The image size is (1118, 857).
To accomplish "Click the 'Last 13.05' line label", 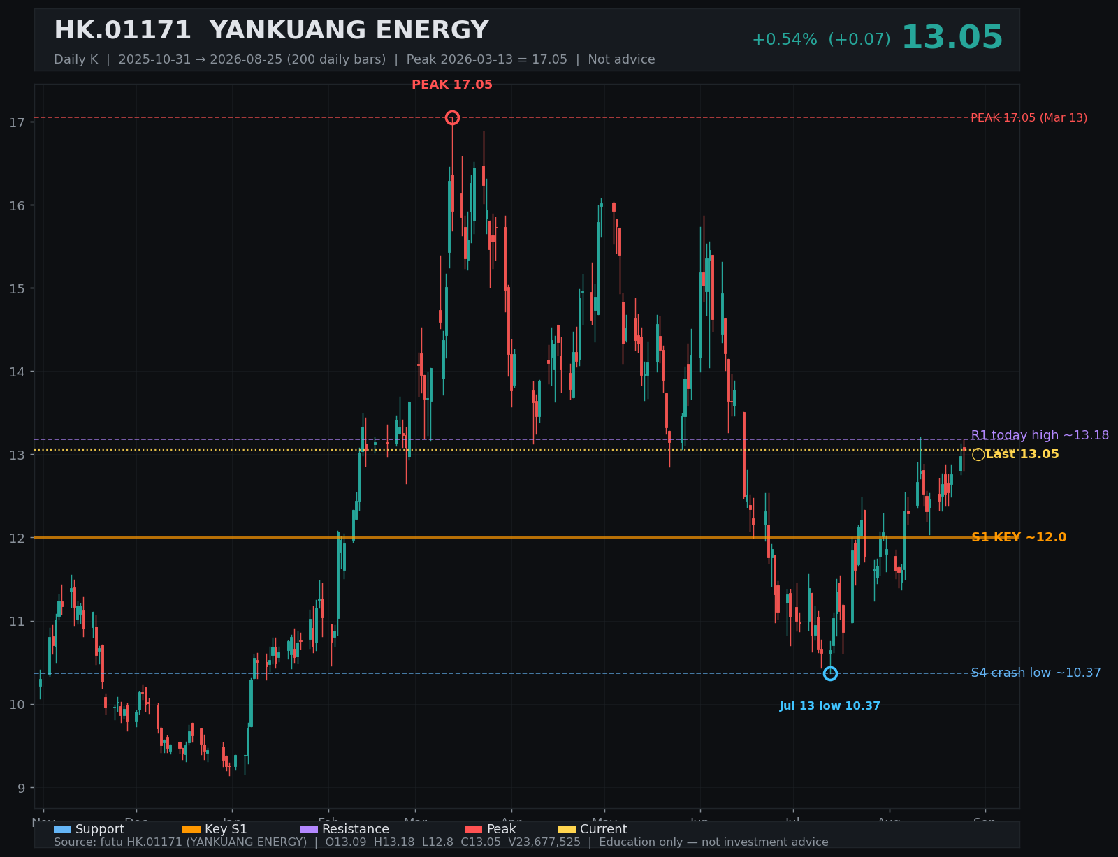I will [x=1022, y=454].
